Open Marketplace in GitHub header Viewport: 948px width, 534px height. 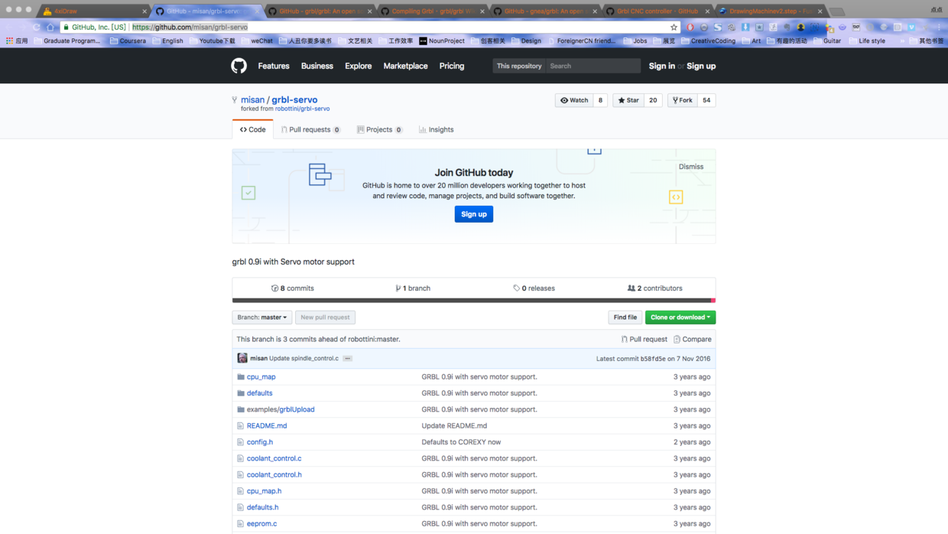pos(405,66)
